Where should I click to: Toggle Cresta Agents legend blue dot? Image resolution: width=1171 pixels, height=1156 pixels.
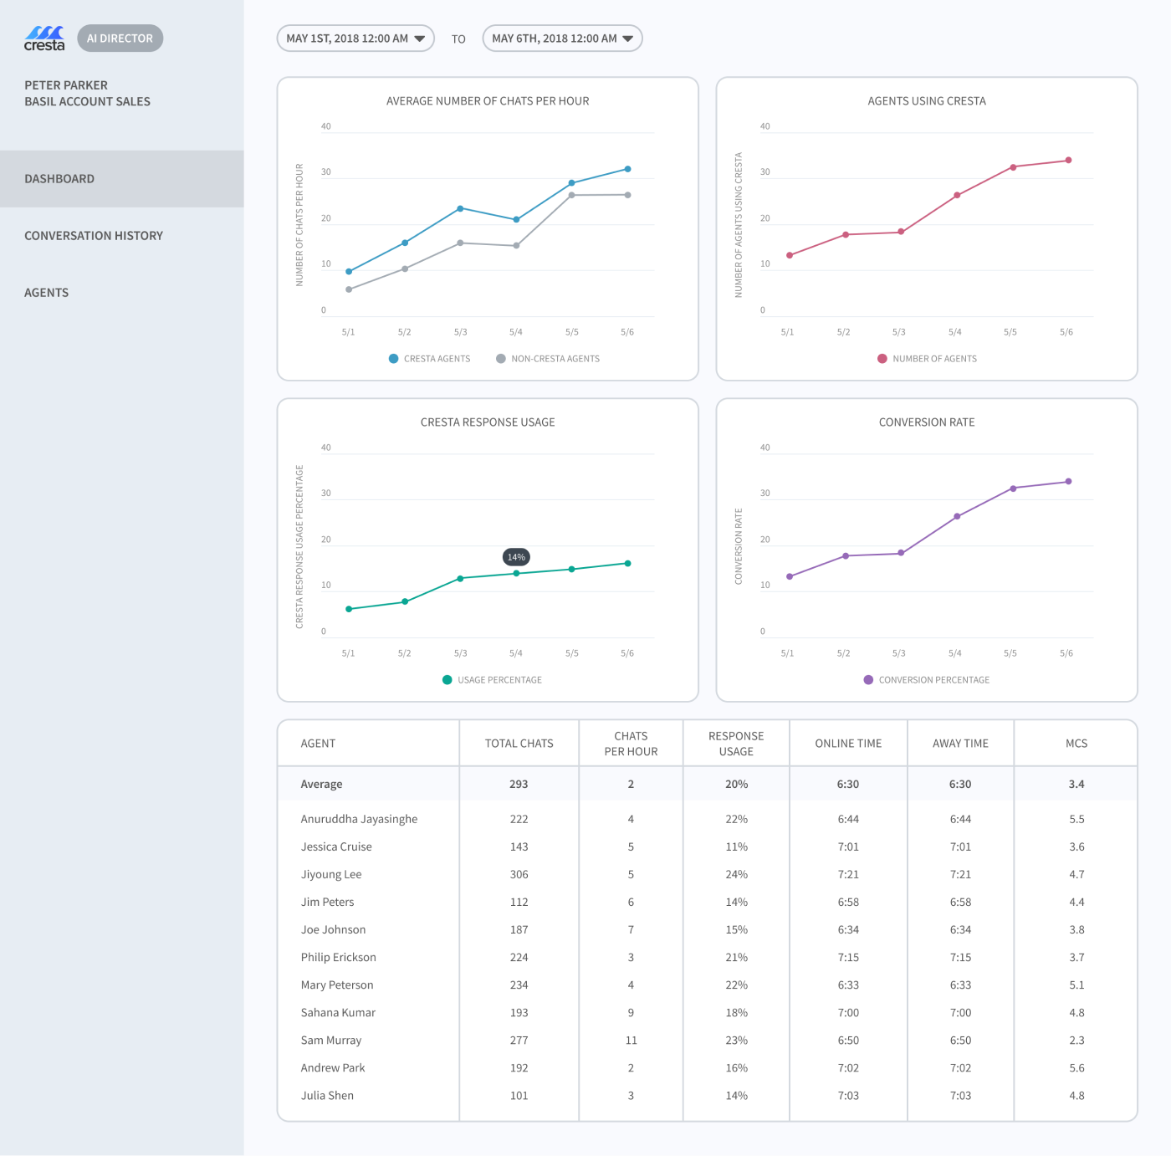point(394,359)
